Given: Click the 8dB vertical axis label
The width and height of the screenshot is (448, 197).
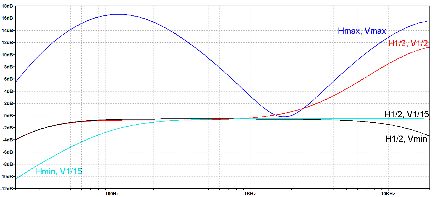Looking at the screenshot, I should click(x=8, y=67).
